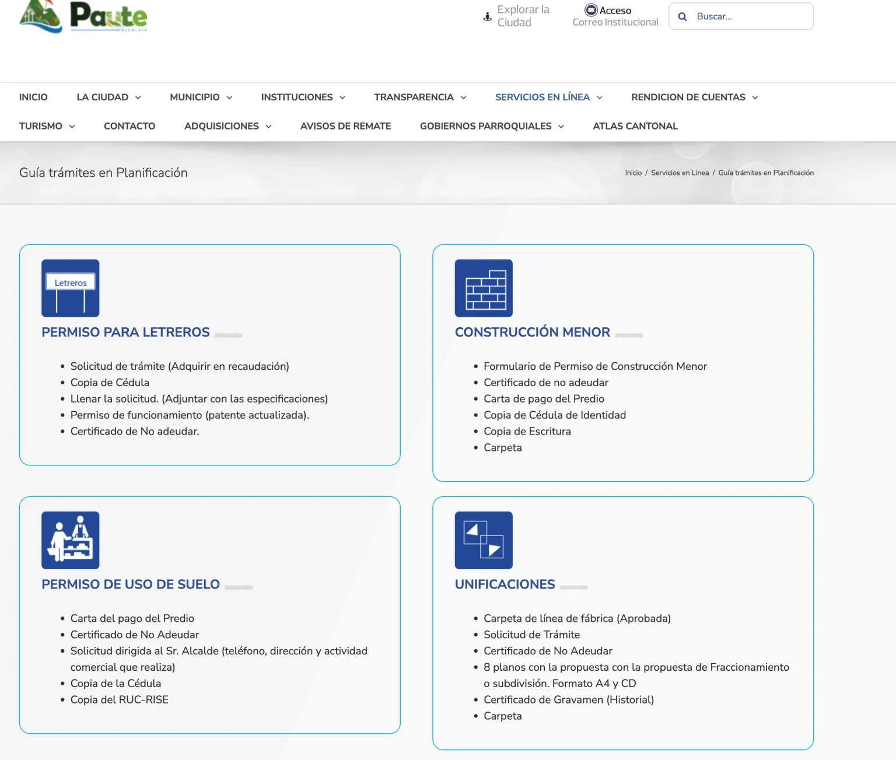Open the TRANSPARENCIA dropdown
Screen dimensions: 896x760
pos(419,97)
